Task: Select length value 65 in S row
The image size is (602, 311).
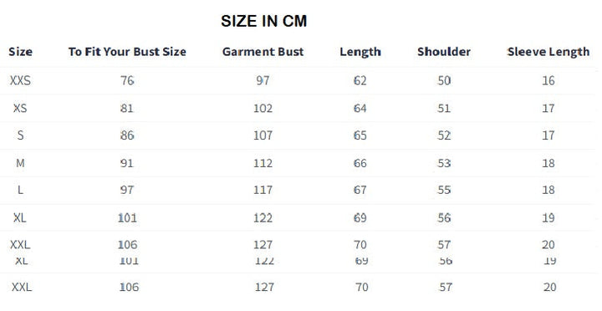Action: (360, 135)
